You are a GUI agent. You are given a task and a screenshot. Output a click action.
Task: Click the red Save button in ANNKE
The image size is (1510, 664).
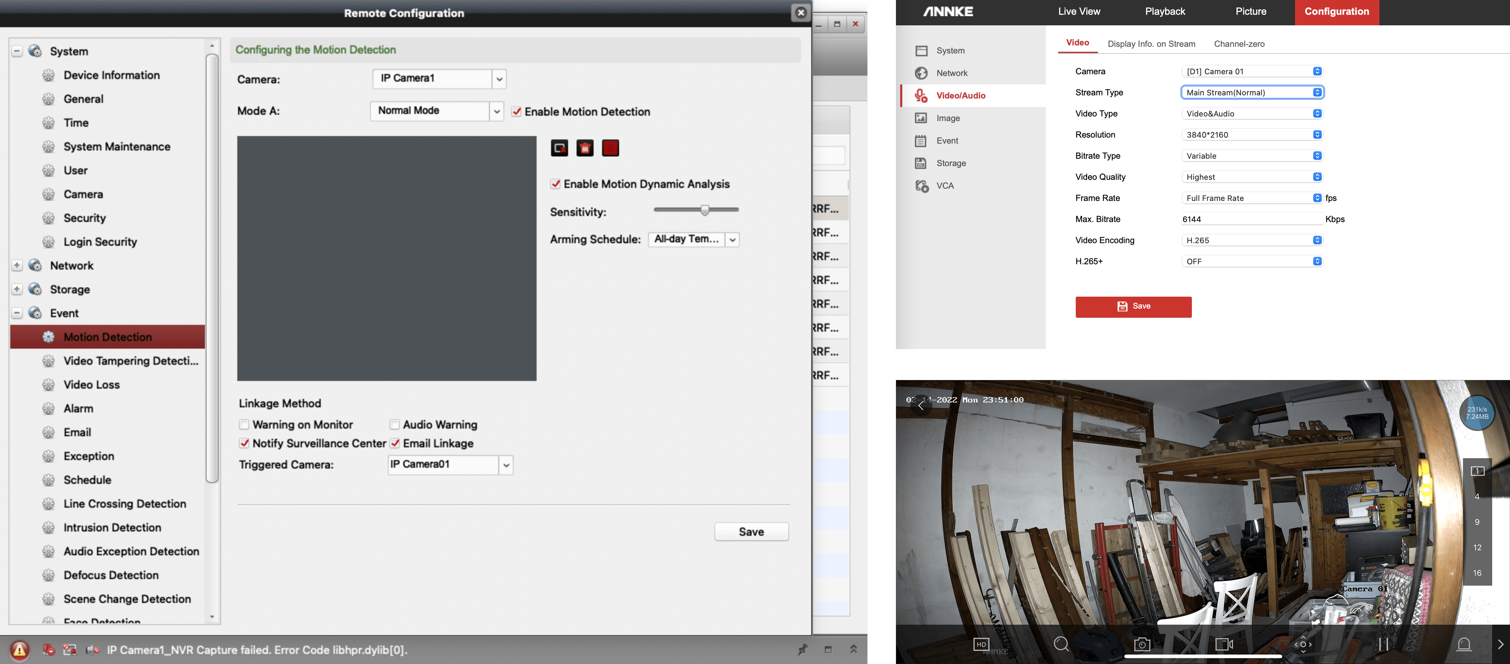pos(1133,306)
